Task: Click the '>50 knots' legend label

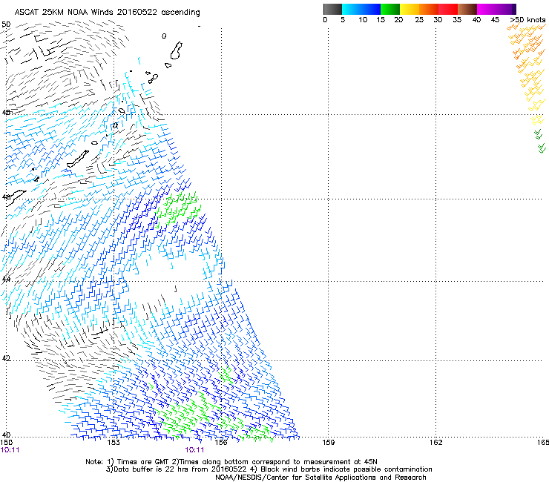Action: [x=527, y=20]
